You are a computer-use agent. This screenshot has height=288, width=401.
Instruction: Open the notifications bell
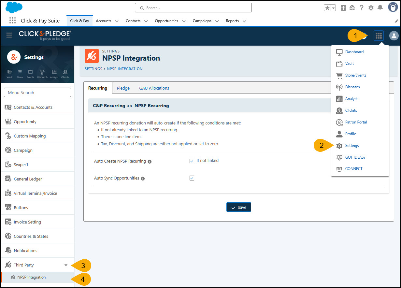point(380,8)
